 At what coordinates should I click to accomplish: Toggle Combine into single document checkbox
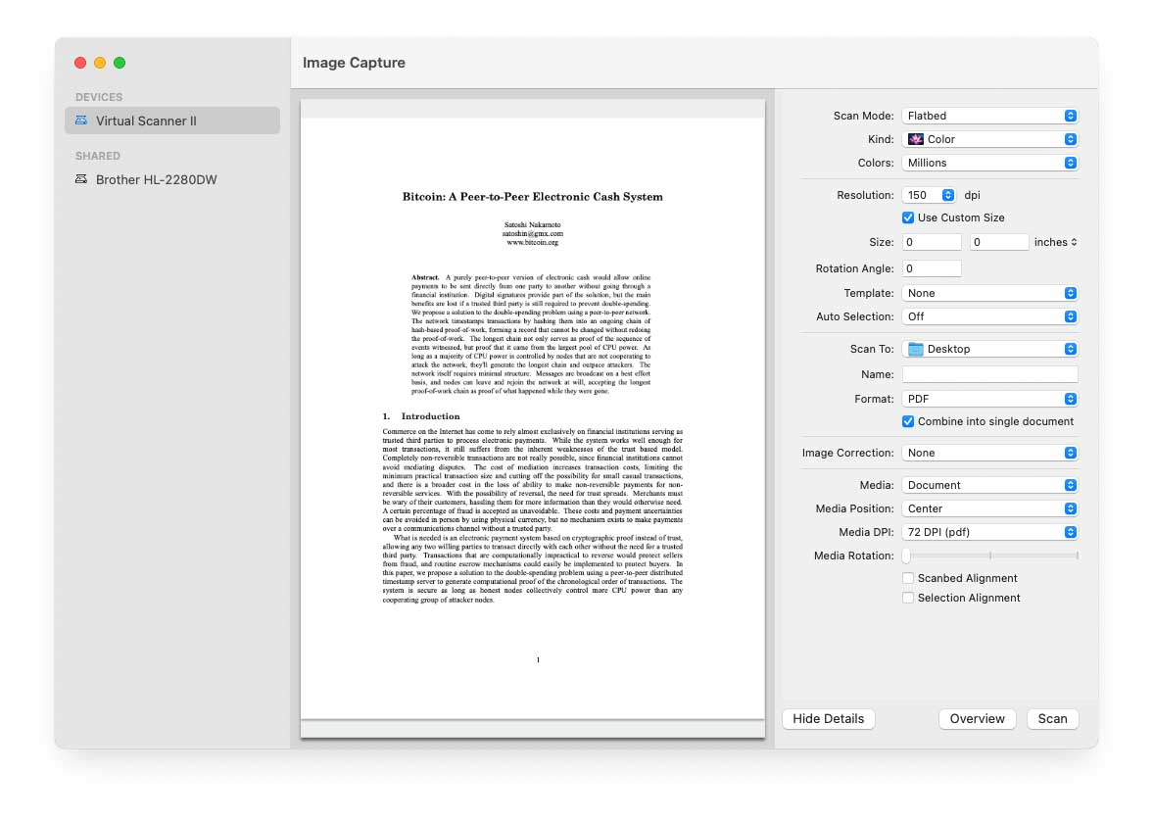[x=908, y=421]
